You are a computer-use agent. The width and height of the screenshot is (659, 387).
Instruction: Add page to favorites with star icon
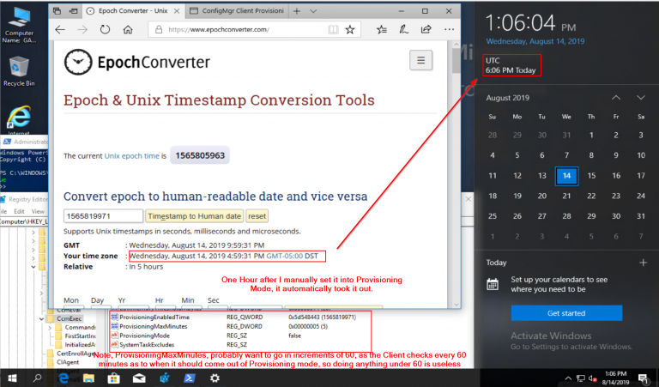tap(349, 28)
